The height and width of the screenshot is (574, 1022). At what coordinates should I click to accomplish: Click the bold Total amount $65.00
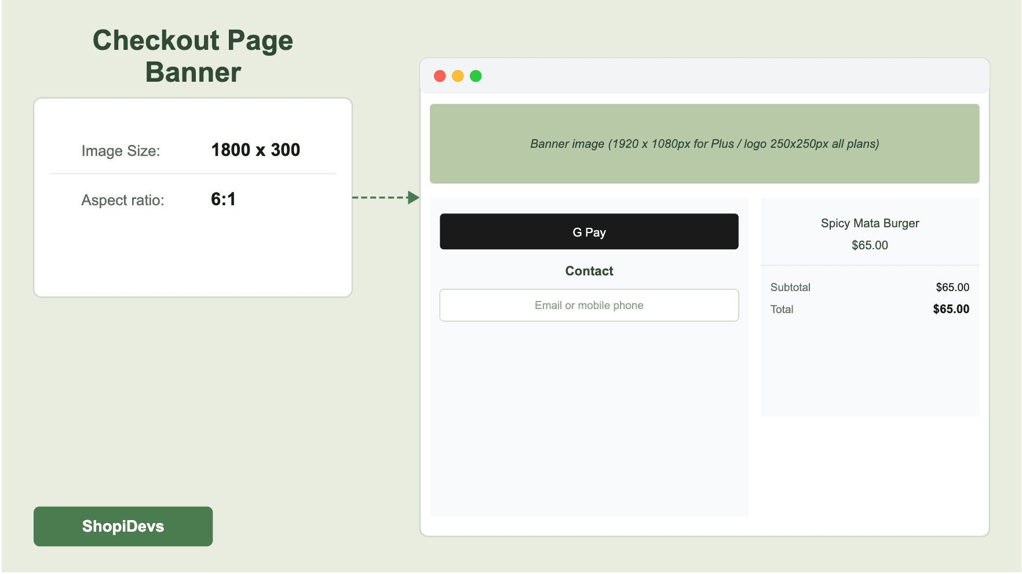[x=951, y=309]
